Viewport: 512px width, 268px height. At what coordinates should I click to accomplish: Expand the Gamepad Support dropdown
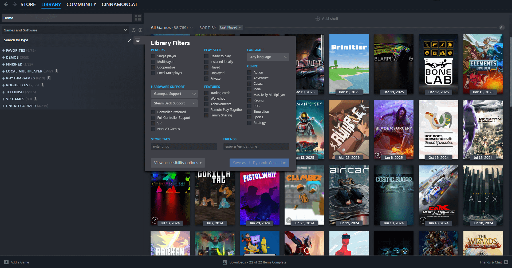point(174,94)
